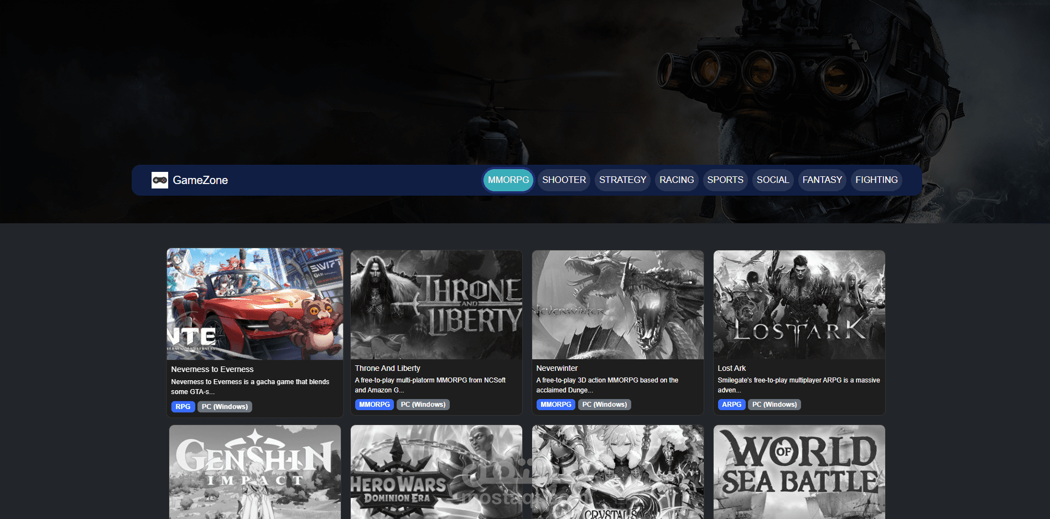This screenshot has height=519, width=1050.
Task: Click the ARPG genre badge
Action: click(x=731, y=405)
